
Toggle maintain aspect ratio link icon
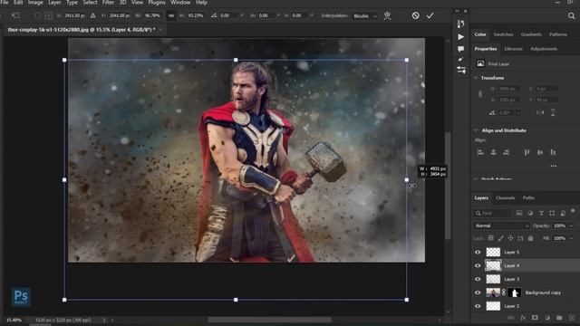coord(171,15)
